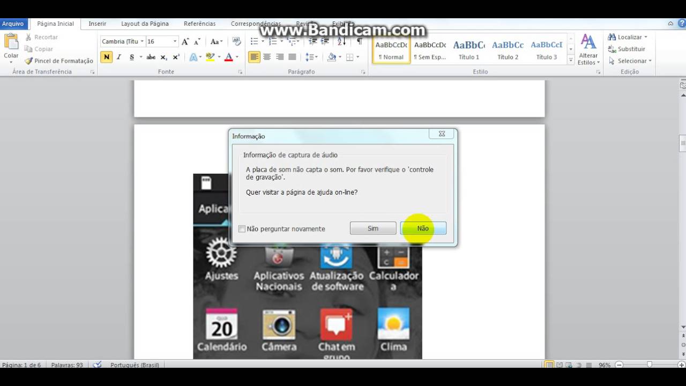The width and height of the screenshot is (686, 386).
Task: Toggle italic formatting
Action: (x=119, y=57)
